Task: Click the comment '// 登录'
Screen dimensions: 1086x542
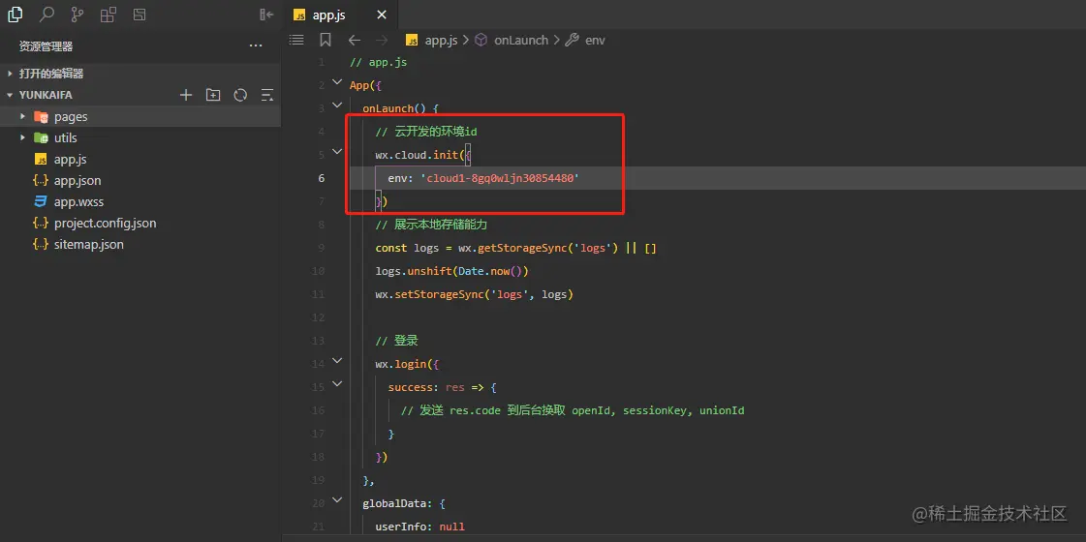Action: tap(397, 342)
